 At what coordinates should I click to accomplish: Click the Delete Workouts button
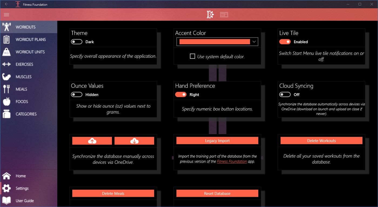pos(321,140)
